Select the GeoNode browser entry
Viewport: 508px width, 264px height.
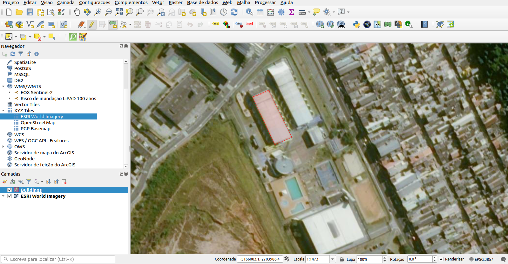pyautogui.click(x=24, y=159)
